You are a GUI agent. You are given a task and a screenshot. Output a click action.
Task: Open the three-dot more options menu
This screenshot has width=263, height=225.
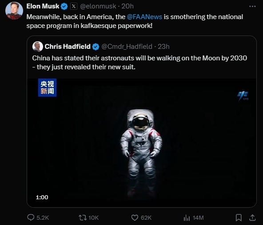coord(252,6)
